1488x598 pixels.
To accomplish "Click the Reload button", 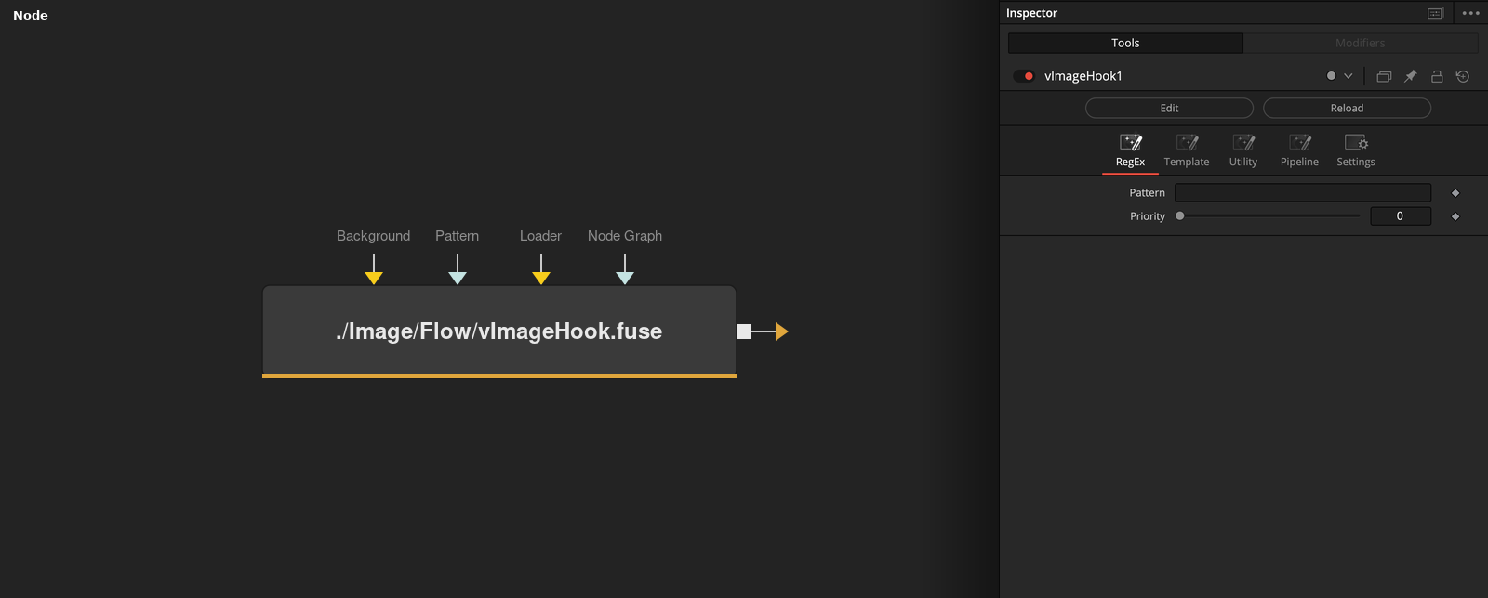I will click(x=1347, y=108).
